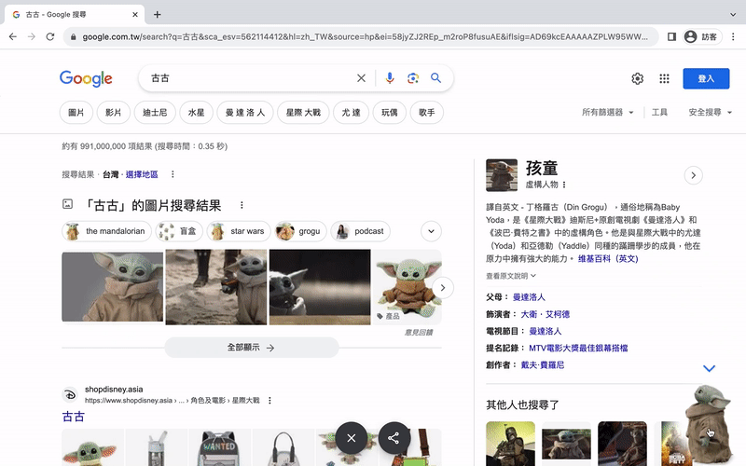
Task: Click the 選擇地區 link
Action: (x=142, y=174)
